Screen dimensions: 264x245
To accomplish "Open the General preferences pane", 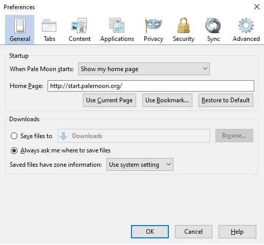I will pos(19,30).
